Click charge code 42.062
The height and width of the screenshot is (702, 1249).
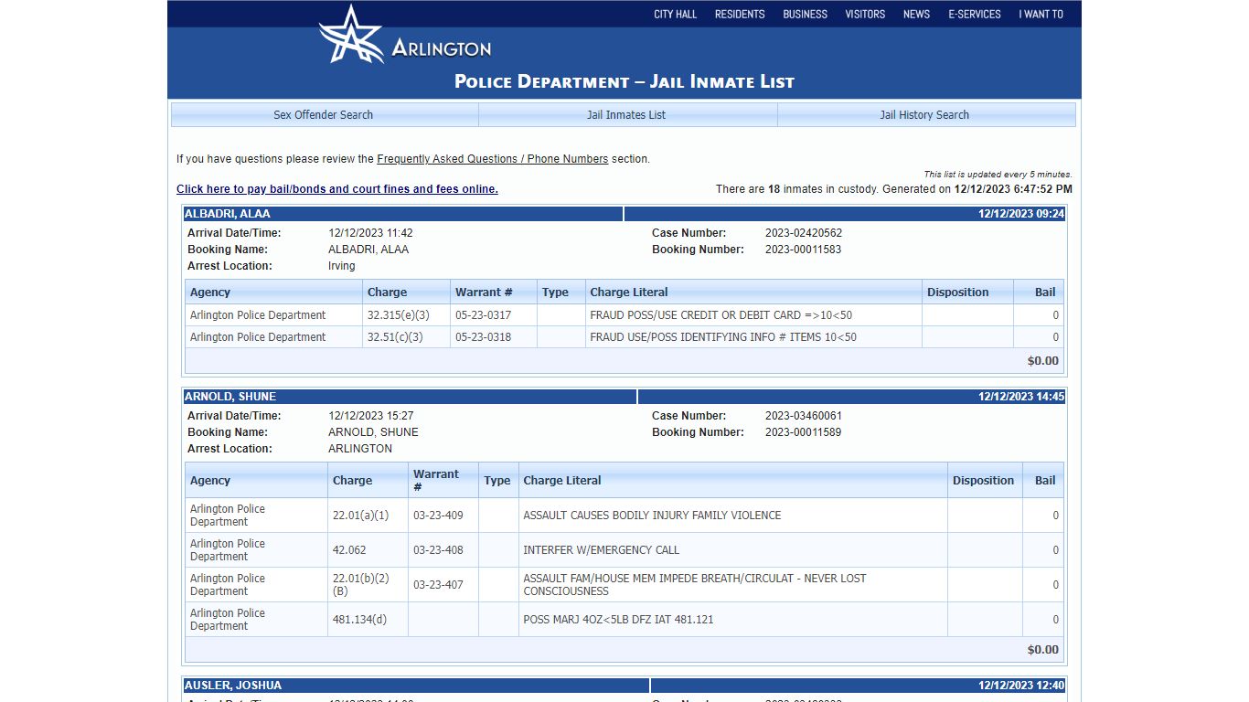pyautogui.click(x=349, y=550)
